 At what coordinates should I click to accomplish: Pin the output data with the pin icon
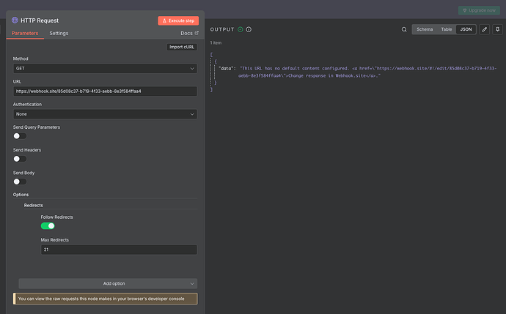[x=496, y=29]
